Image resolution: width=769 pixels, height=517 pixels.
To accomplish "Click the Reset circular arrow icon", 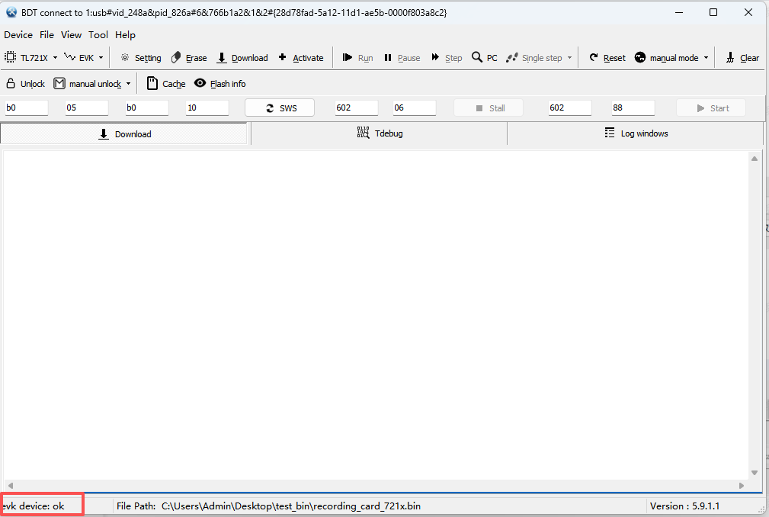I will tap(594, 57).
